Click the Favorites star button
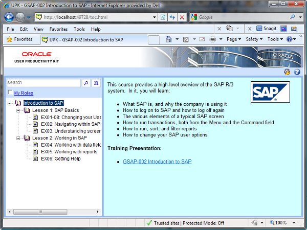The height and width of the screenshot is (230, 307). tap(19, 39)
